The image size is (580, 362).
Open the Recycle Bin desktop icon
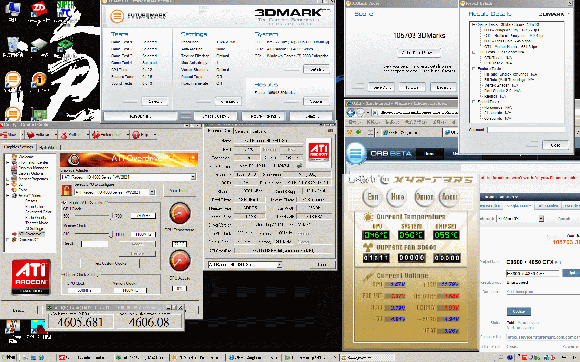pyautogui.click(x=13, y=47)
